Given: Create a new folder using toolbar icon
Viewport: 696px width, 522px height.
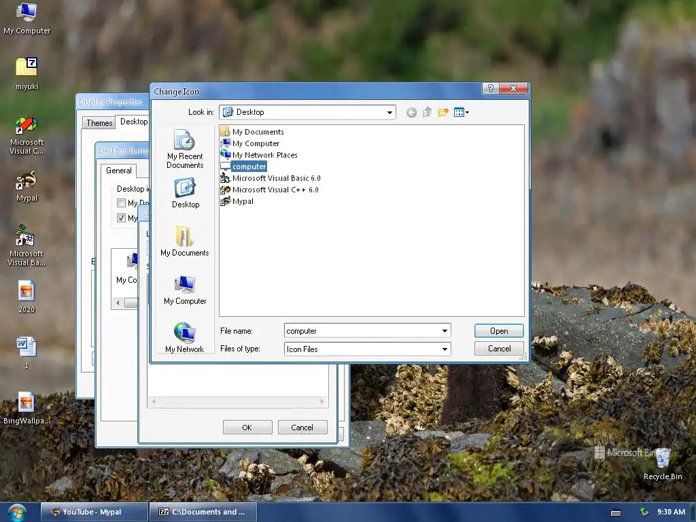Looking at the screenshot, I should (443, 112).
